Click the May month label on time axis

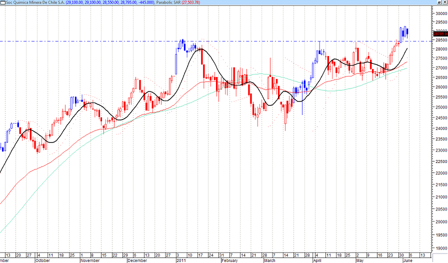point(360,260)
